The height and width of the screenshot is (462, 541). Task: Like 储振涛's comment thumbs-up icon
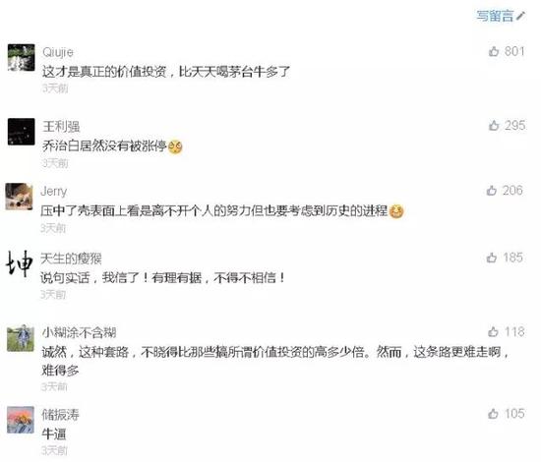coord(493,414)
